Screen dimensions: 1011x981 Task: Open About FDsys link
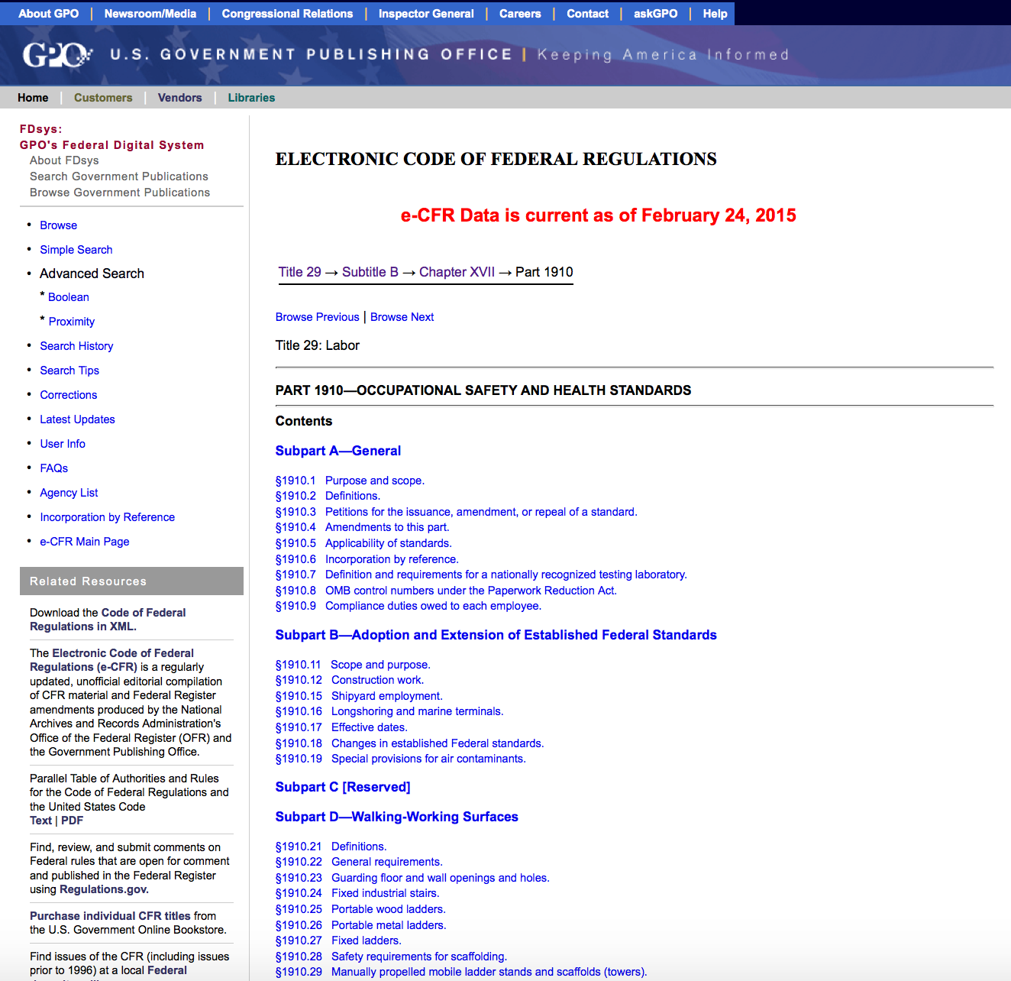(x=64, y=160)
